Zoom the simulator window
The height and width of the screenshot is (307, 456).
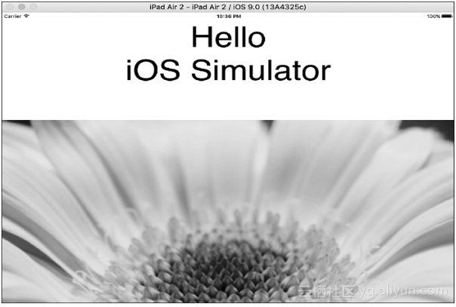tap(33, 7)
